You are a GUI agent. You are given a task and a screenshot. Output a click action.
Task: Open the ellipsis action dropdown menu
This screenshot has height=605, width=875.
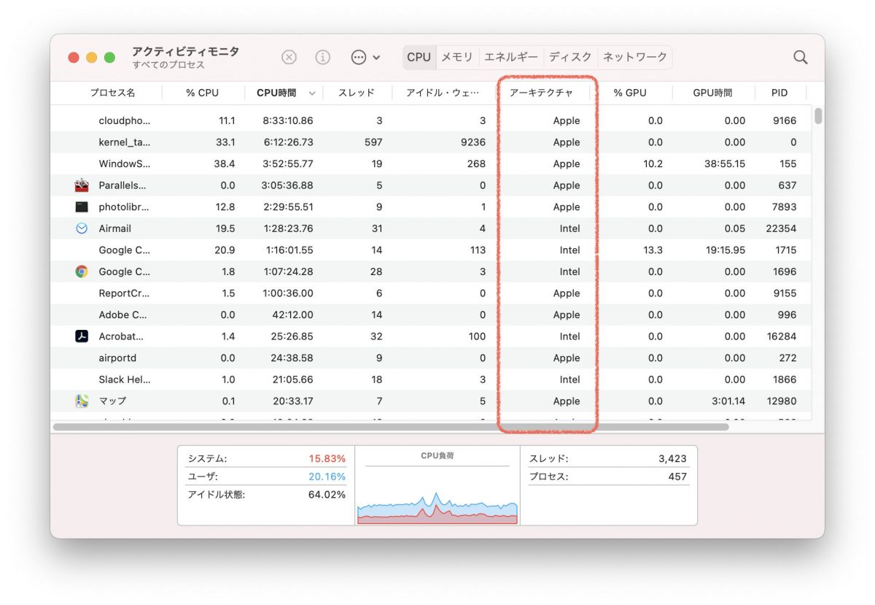click(365, 57)
